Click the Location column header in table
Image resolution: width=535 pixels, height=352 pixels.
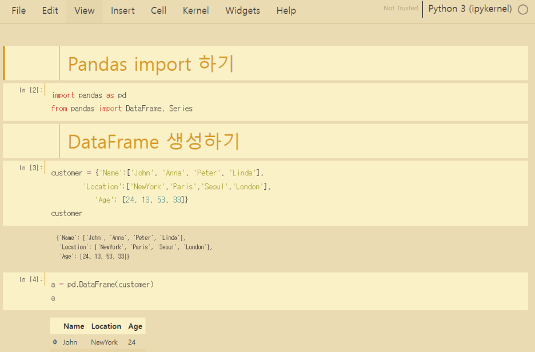pos(106,326)
